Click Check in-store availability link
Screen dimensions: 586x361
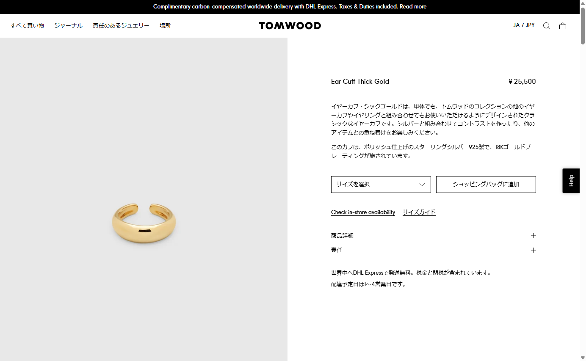click(x=363, y=212)
